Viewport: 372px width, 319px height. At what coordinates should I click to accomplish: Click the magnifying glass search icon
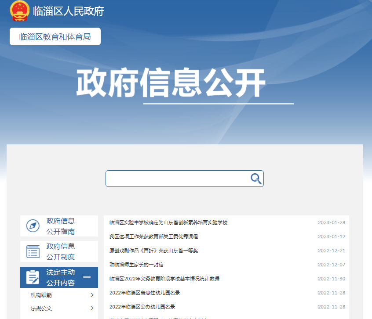[x=255, y=178]
